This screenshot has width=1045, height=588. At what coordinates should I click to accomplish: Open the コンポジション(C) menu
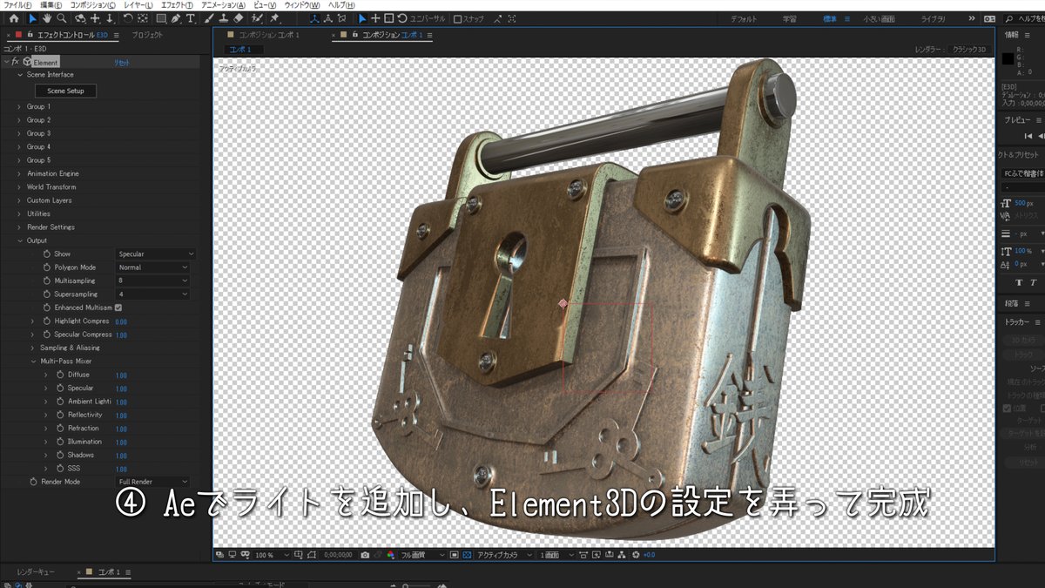92,4
